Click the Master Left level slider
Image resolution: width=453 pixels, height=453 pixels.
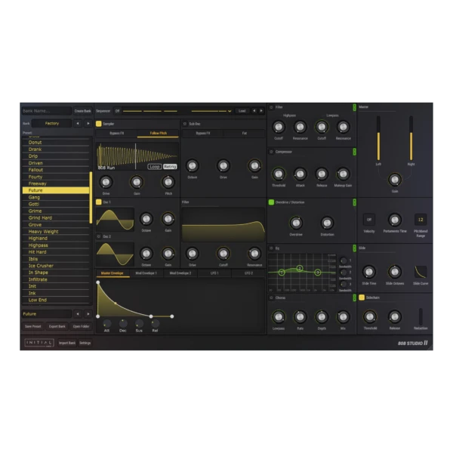click(378, 138)
